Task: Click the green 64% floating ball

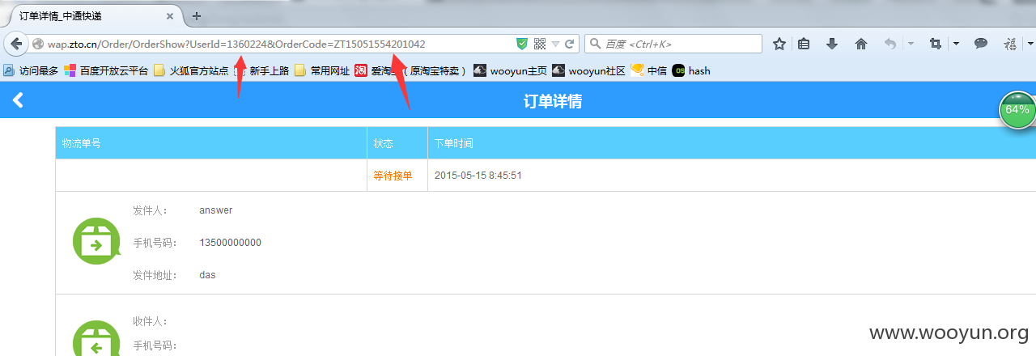Action: [x=1017, y=110]
